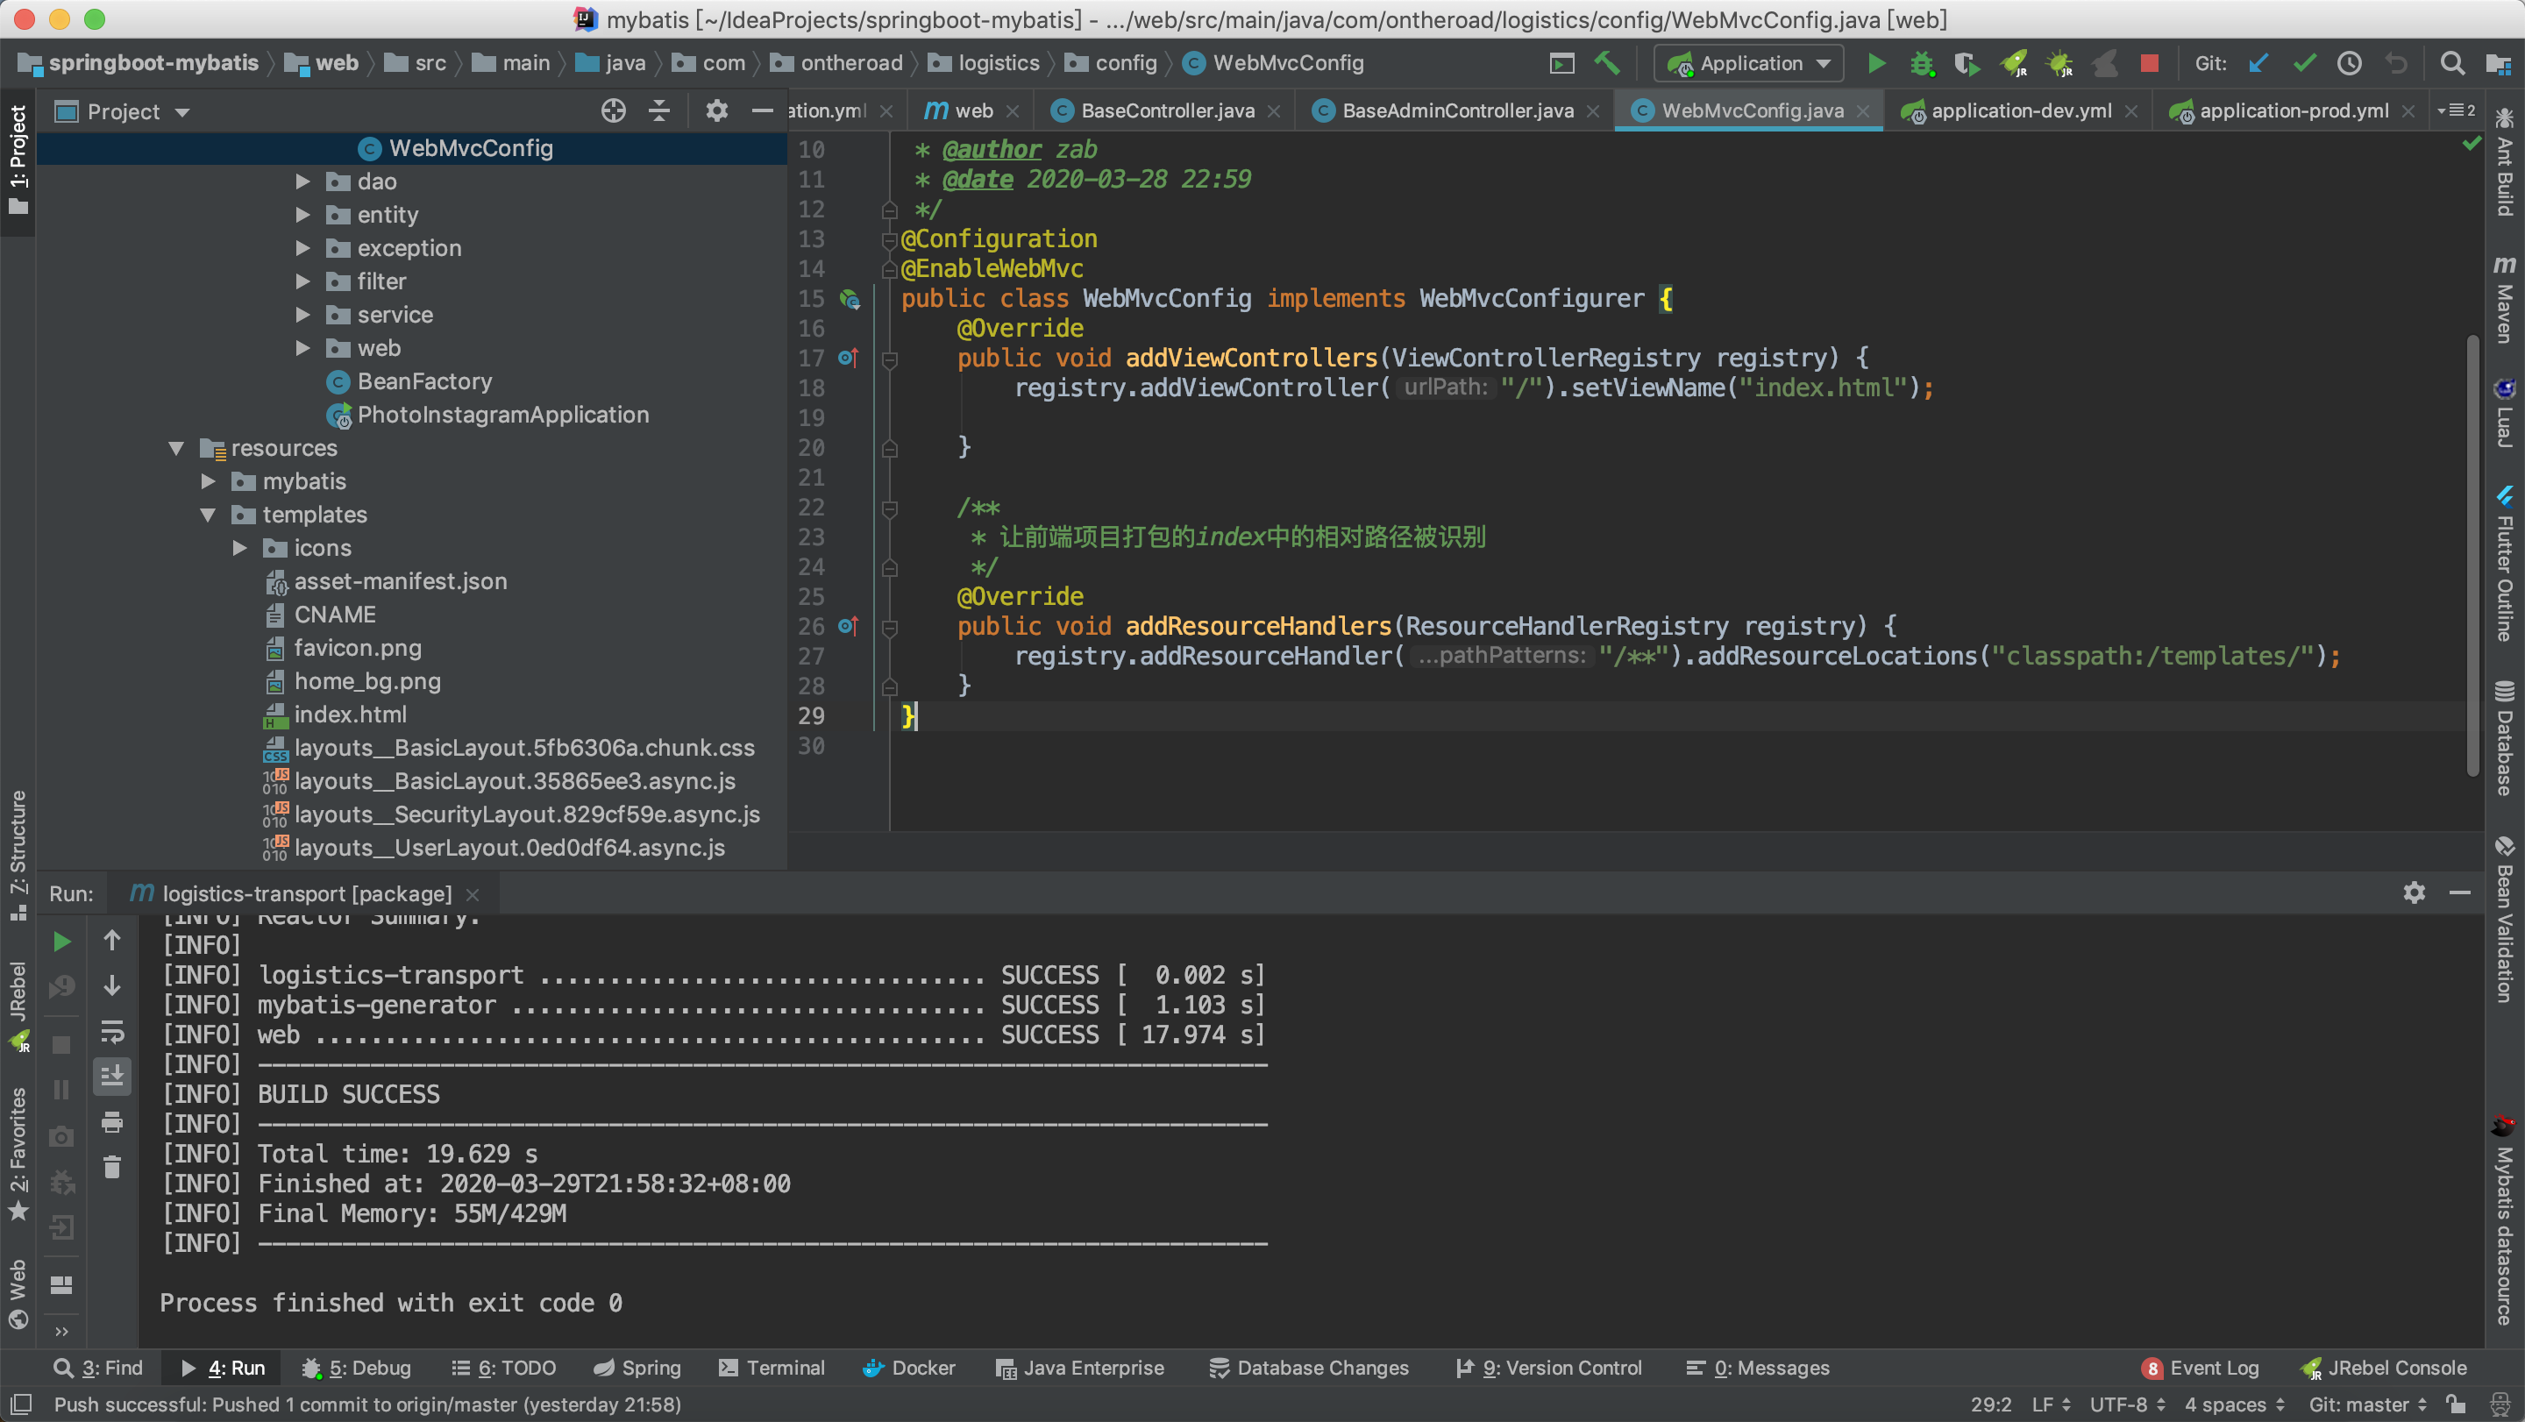Click the Debug bug icon in toolbar
This screenshot has width=2525, height=1422.
(1921, 64)
